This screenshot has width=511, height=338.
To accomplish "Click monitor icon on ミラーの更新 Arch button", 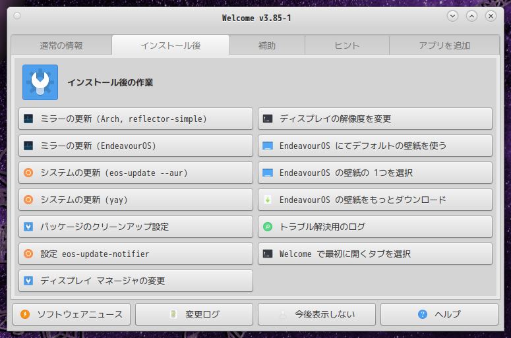I will point(28,119).
